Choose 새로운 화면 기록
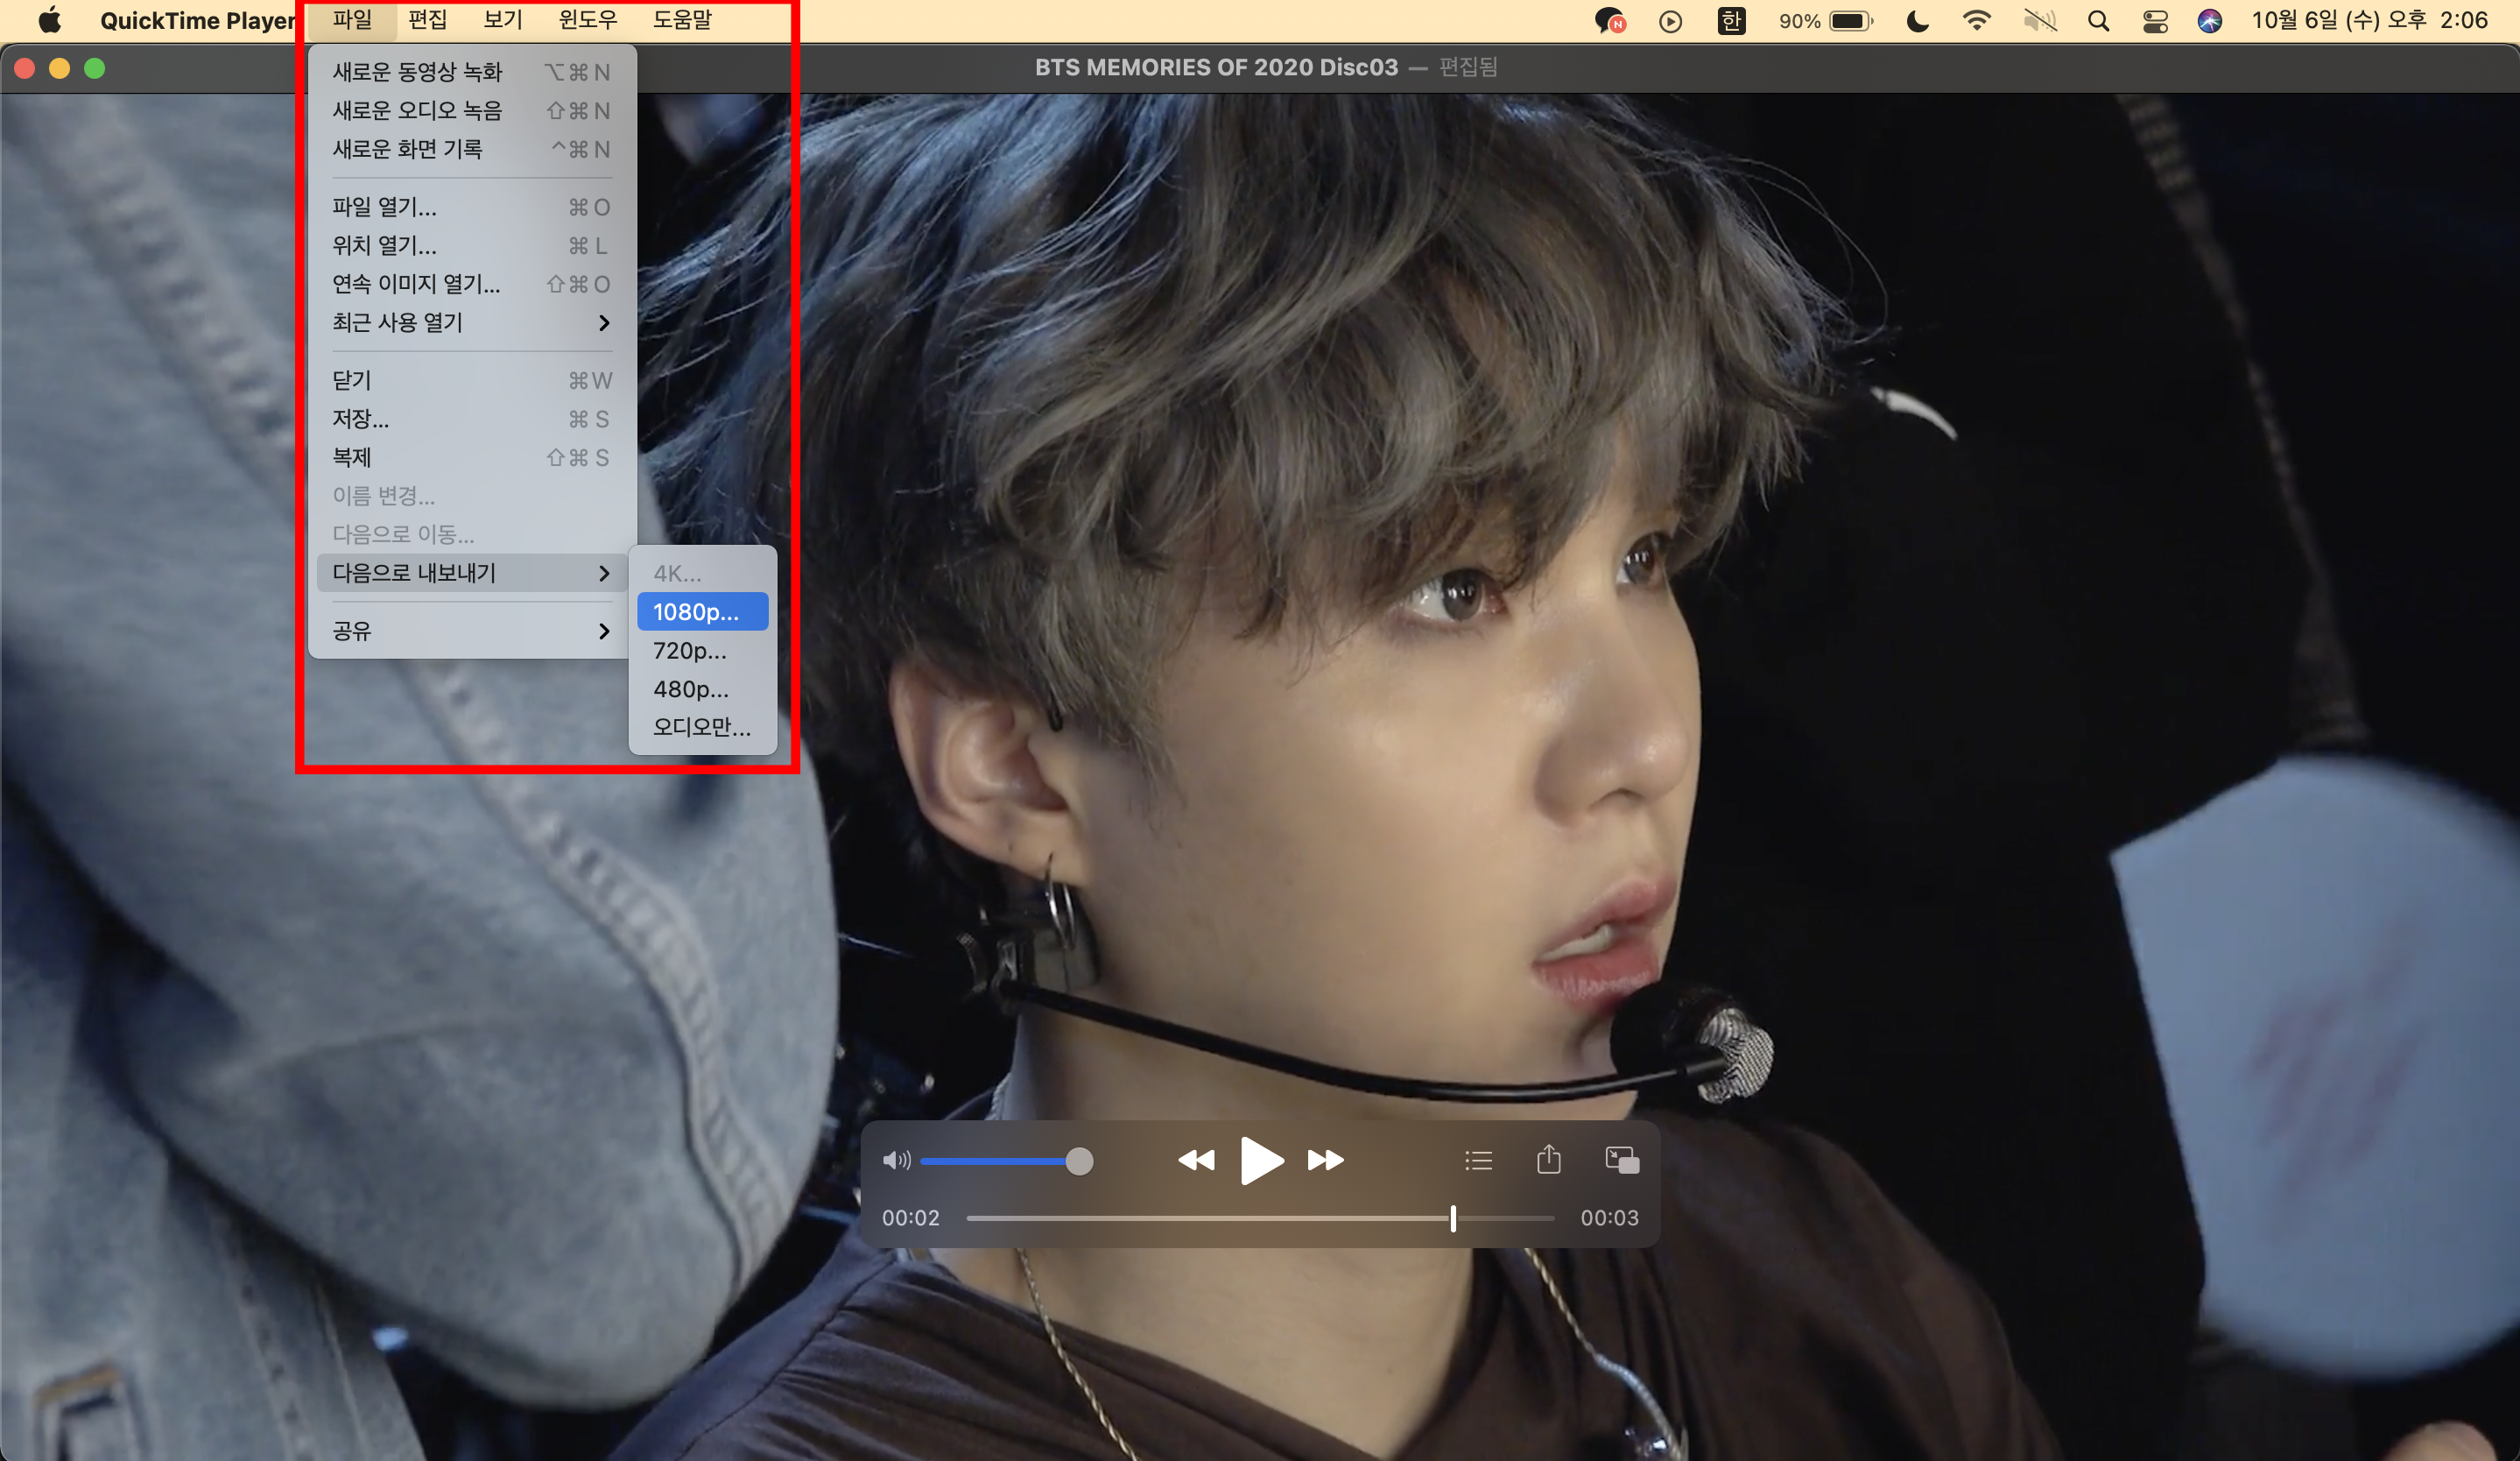The width and height of the screenshot is (2520, 1461). click(472, 149)
